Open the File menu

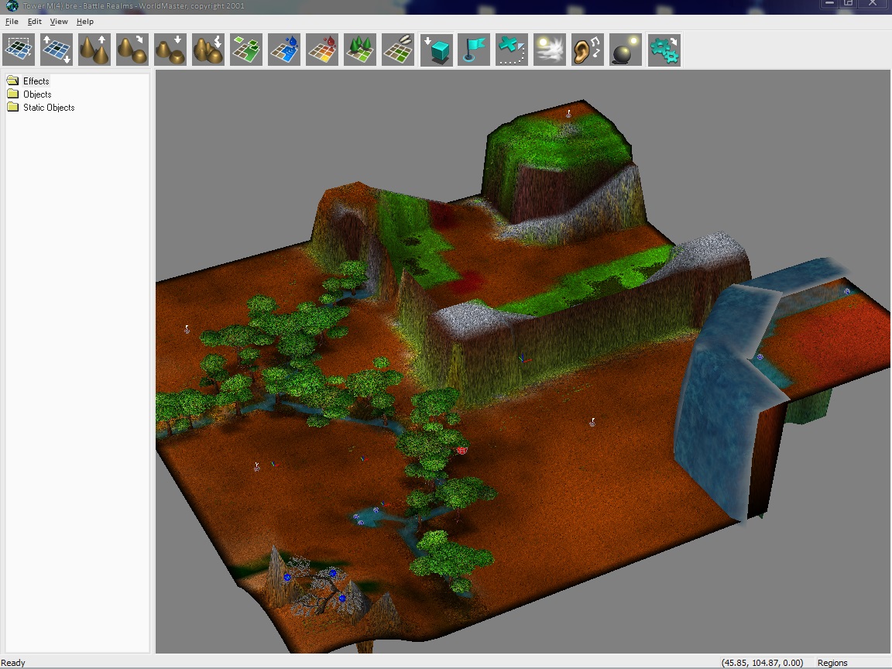click(x=12, y=22)
